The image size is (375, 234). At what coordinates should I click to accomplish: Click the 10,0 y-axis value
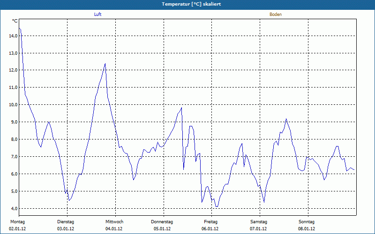pyautogui.click(x=14, y=104)
